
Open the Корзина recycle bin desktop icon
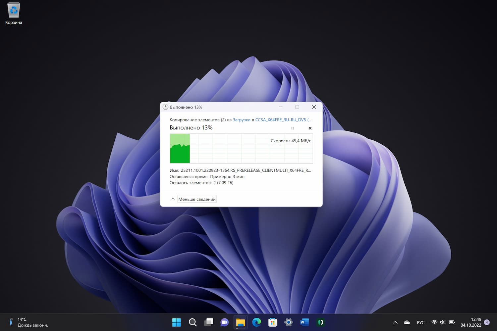(x=14, y=14)
